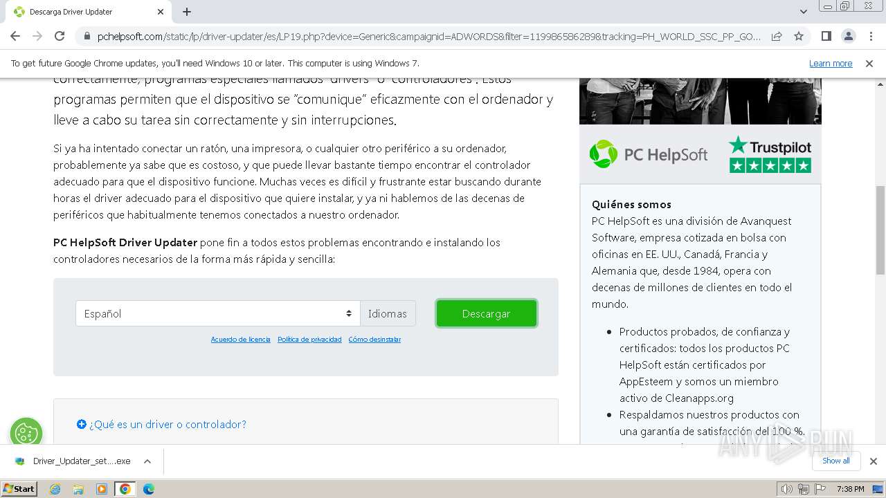Open the Chrome profile avatar
This screenshot has height=498, width=886.
click(x=848, y=36)
